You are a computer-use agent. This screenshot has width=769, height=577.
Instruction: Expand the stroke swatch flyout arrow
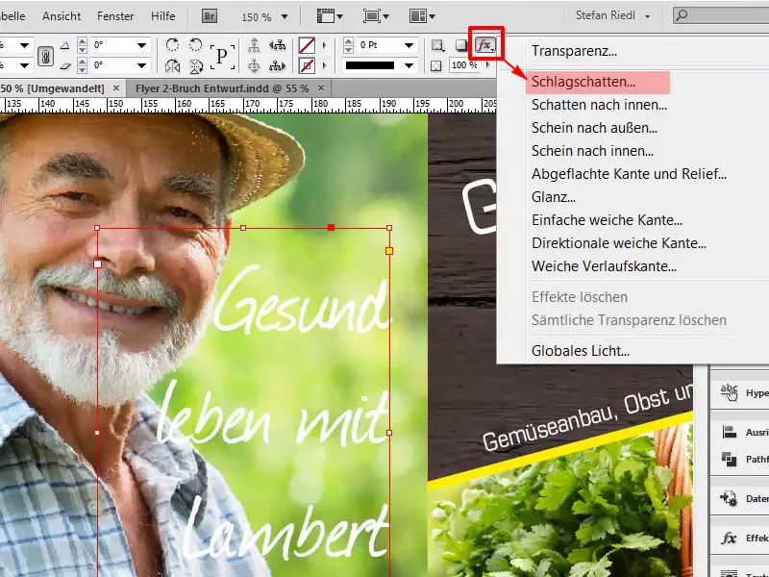[x=324, y=65]
